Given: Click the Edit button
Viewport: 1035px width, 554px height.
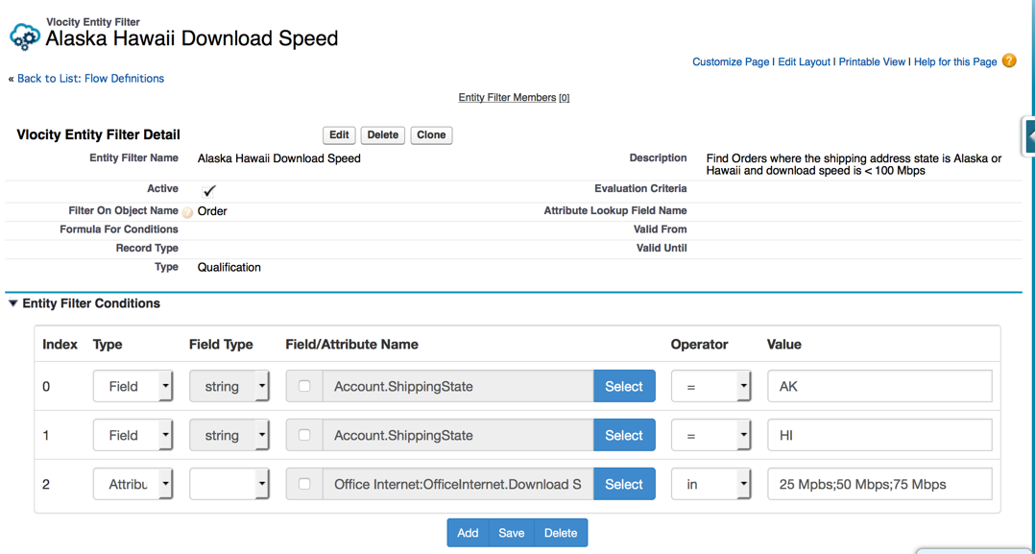Looking at the screenshot, I should (339, 134).
